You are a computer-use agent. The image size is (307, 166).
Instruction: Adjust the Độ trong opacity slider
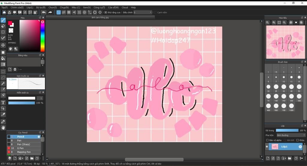[x=287, y=130]
